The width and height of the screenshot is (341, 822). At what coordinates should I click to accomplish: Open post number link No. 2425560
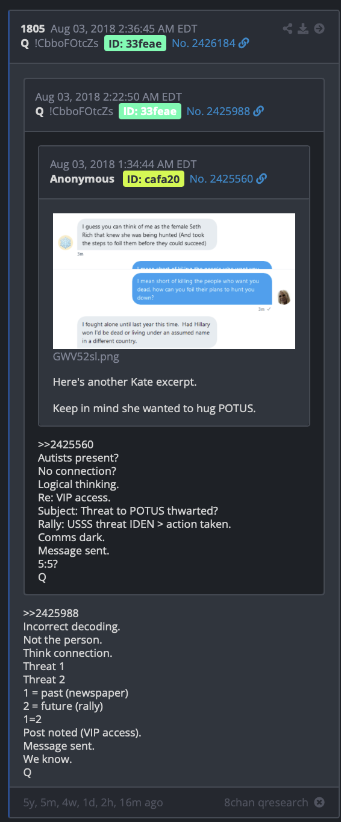tap(221, 179)
